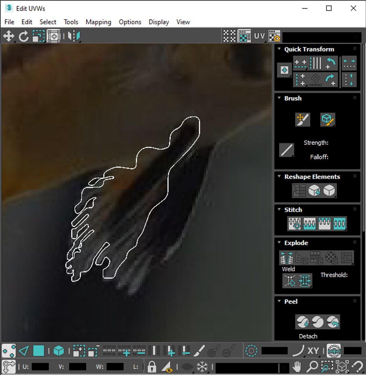The width and height of the screenshot is (366, 375).
Task: Choose the Paint Move brush
Action: pos(303,119)
